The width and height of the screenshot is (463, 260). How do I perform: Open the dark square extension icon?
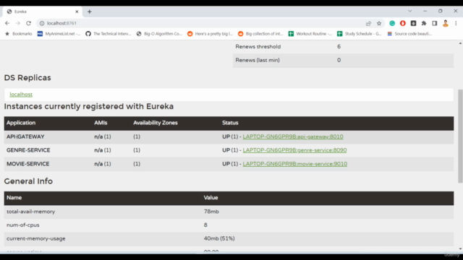pos(413,23)
